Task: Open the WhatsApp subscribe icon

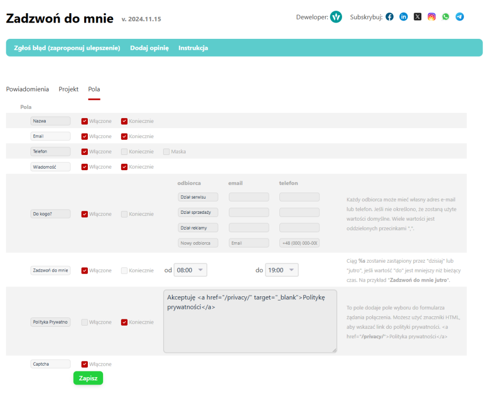Action: point(446,17)
